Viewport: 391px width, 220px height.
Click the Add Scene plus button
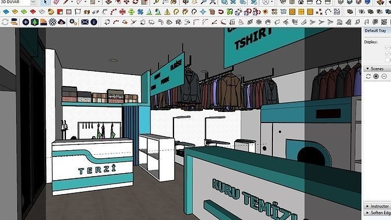(x=376, y=76)
